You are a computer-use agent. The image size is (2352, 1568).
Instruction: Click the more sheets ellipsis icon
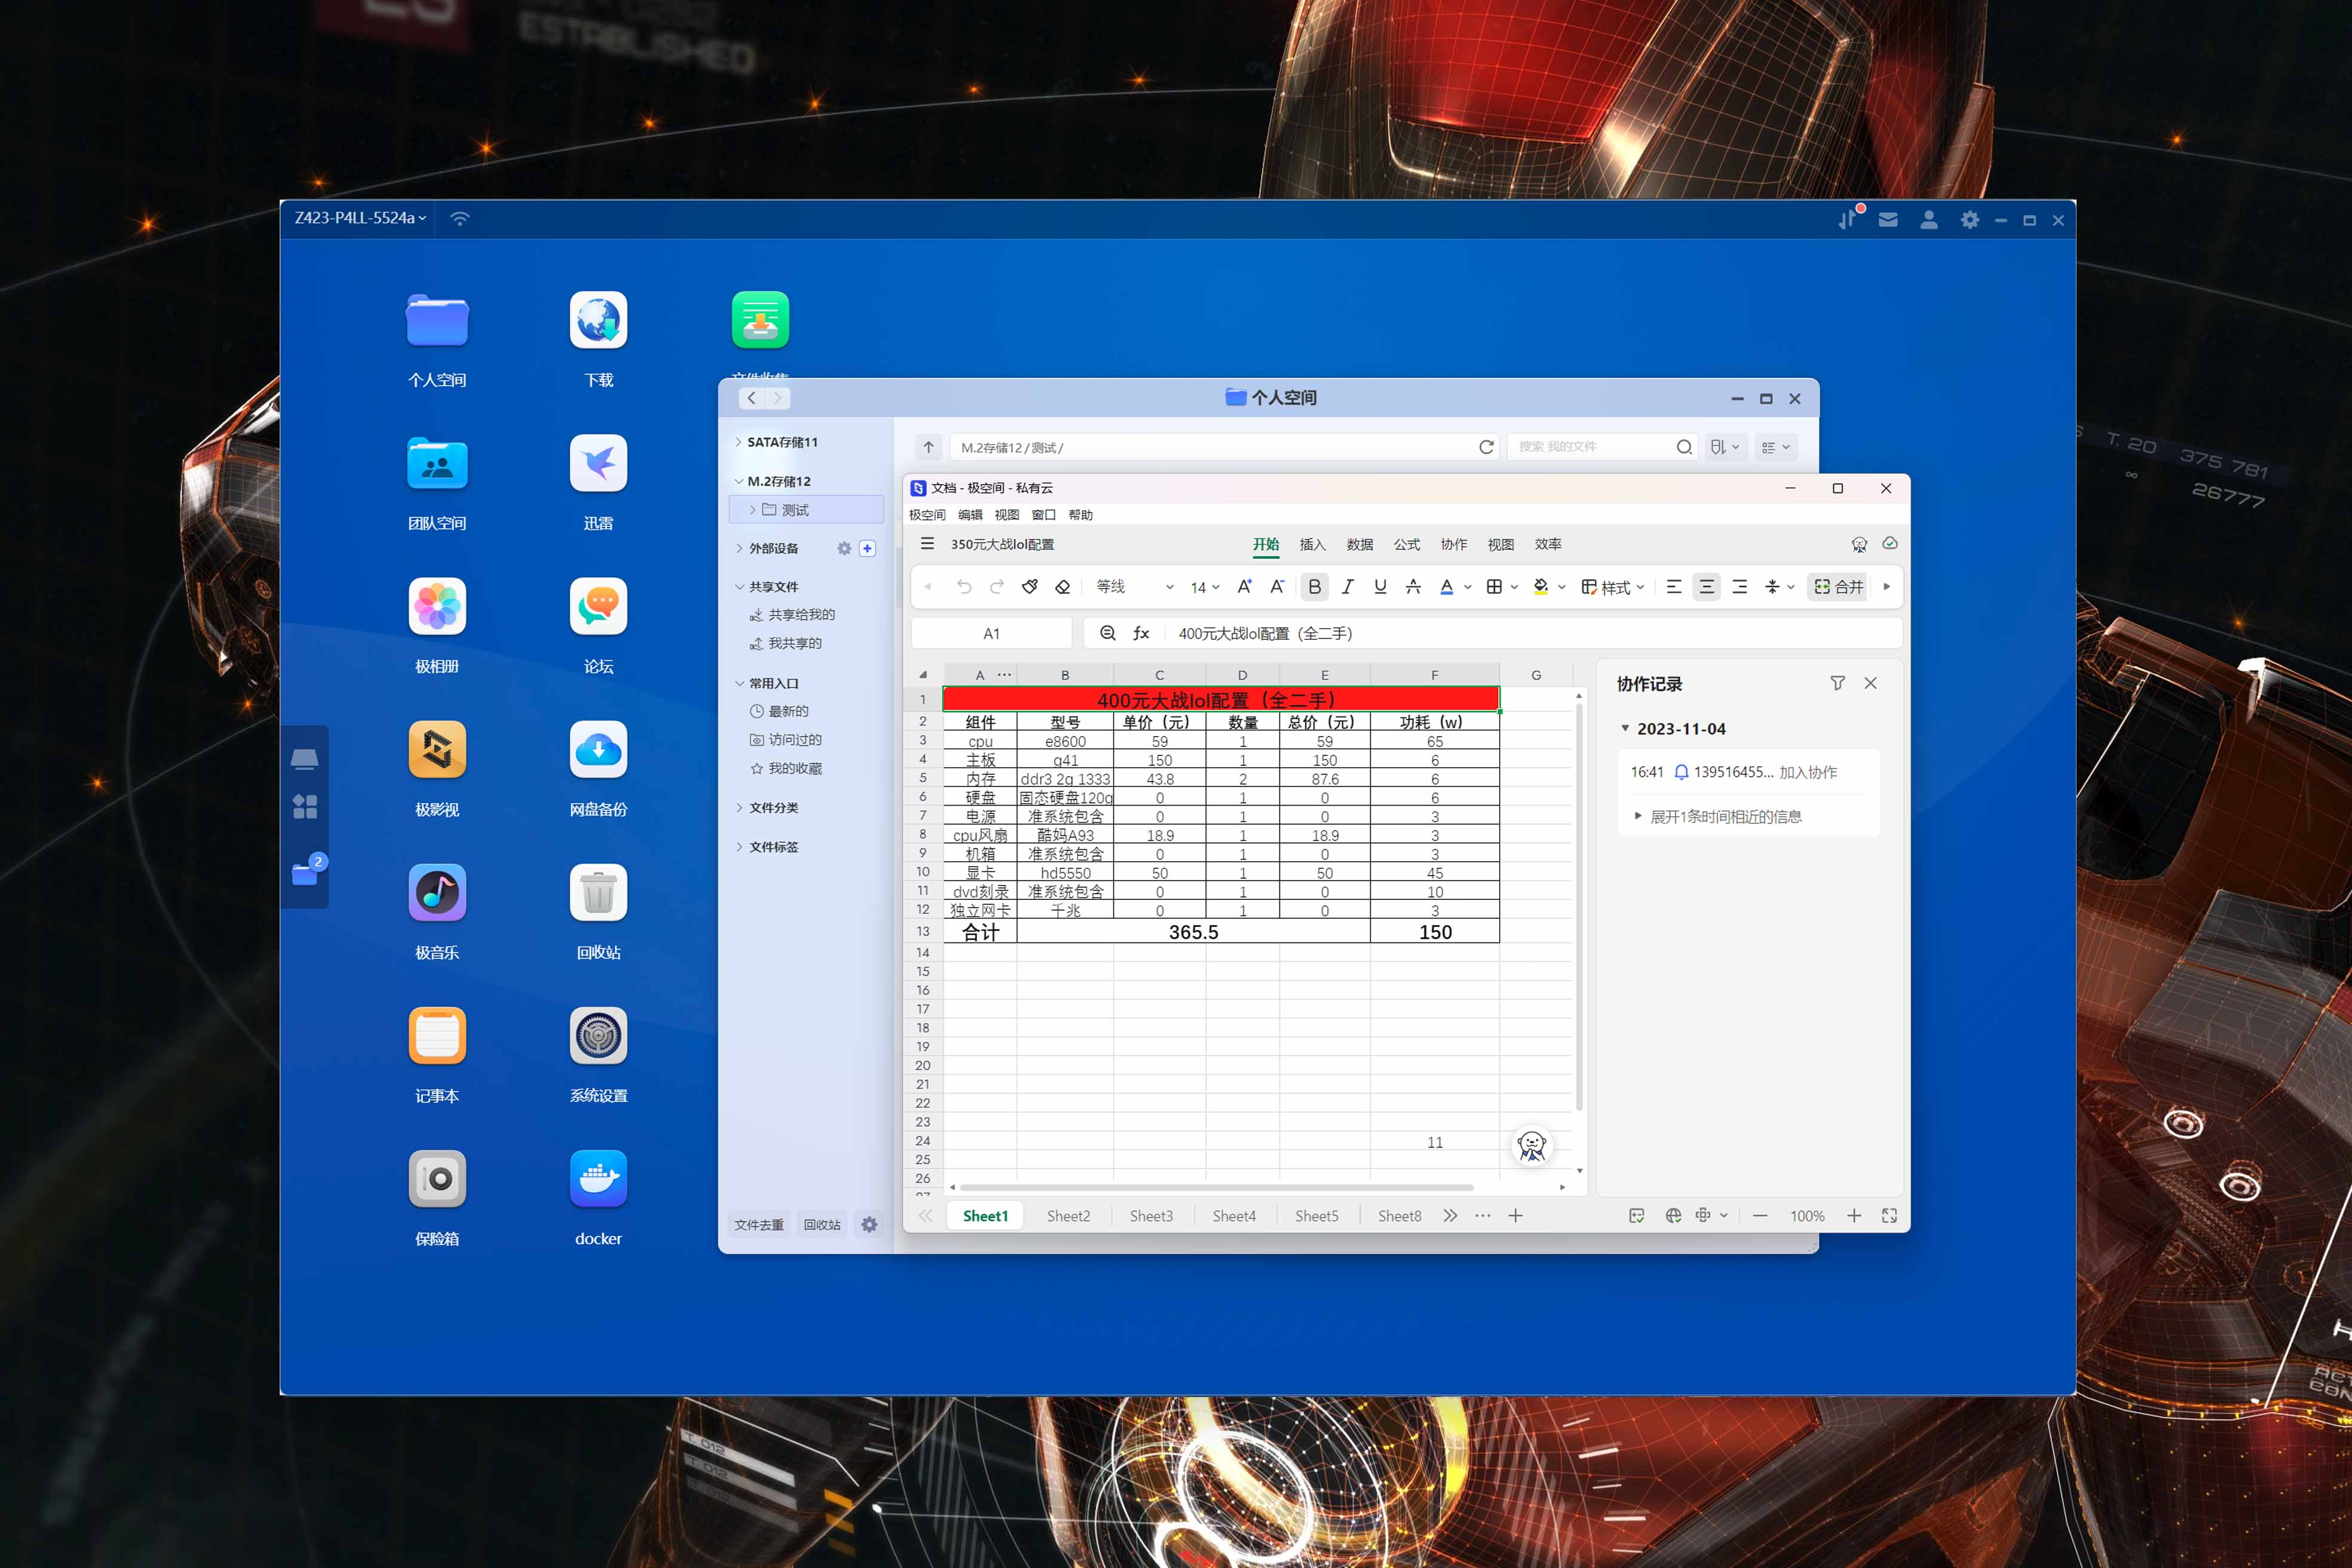[1483, 1216]
